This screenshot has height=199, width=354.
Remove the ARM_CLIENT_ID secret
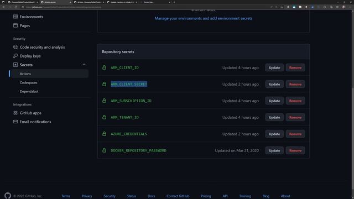click(295, 67)
